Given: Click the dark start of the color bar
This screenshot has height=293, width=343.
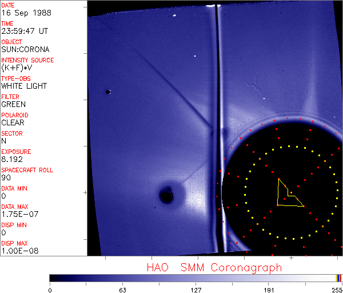Looking at the screenshot, I should click(52, 278).
